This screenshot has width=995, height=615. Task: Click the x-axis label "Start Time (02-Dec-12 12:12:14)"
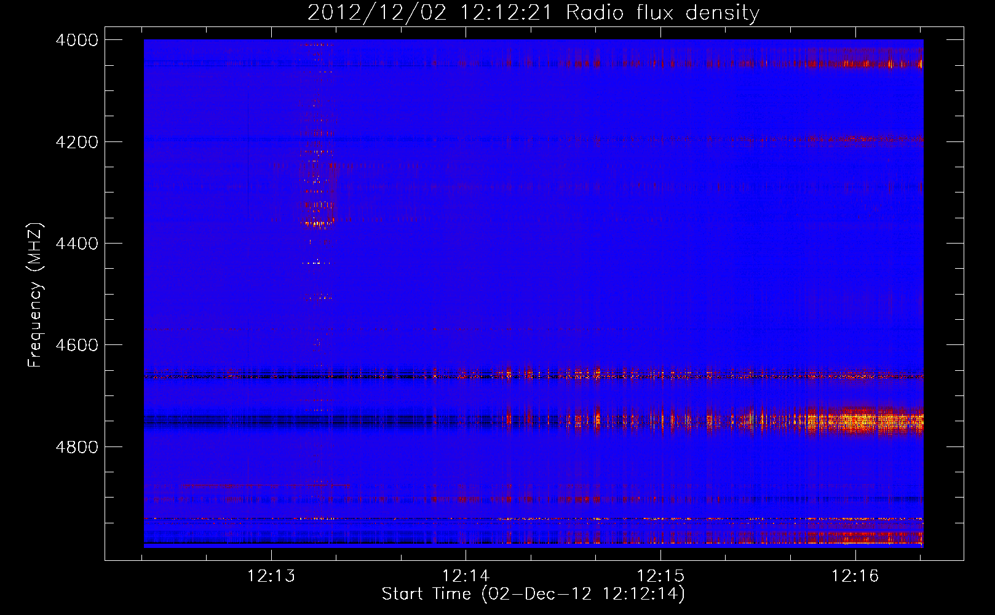coord(533,594)
